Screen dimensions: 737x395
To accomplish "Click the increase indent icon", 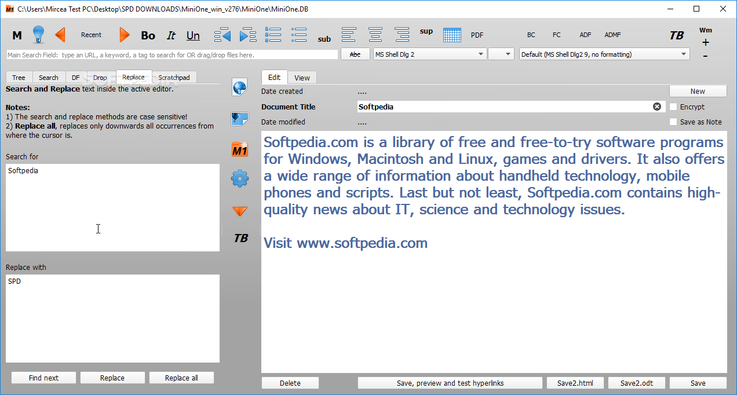I will coord(248,35).
